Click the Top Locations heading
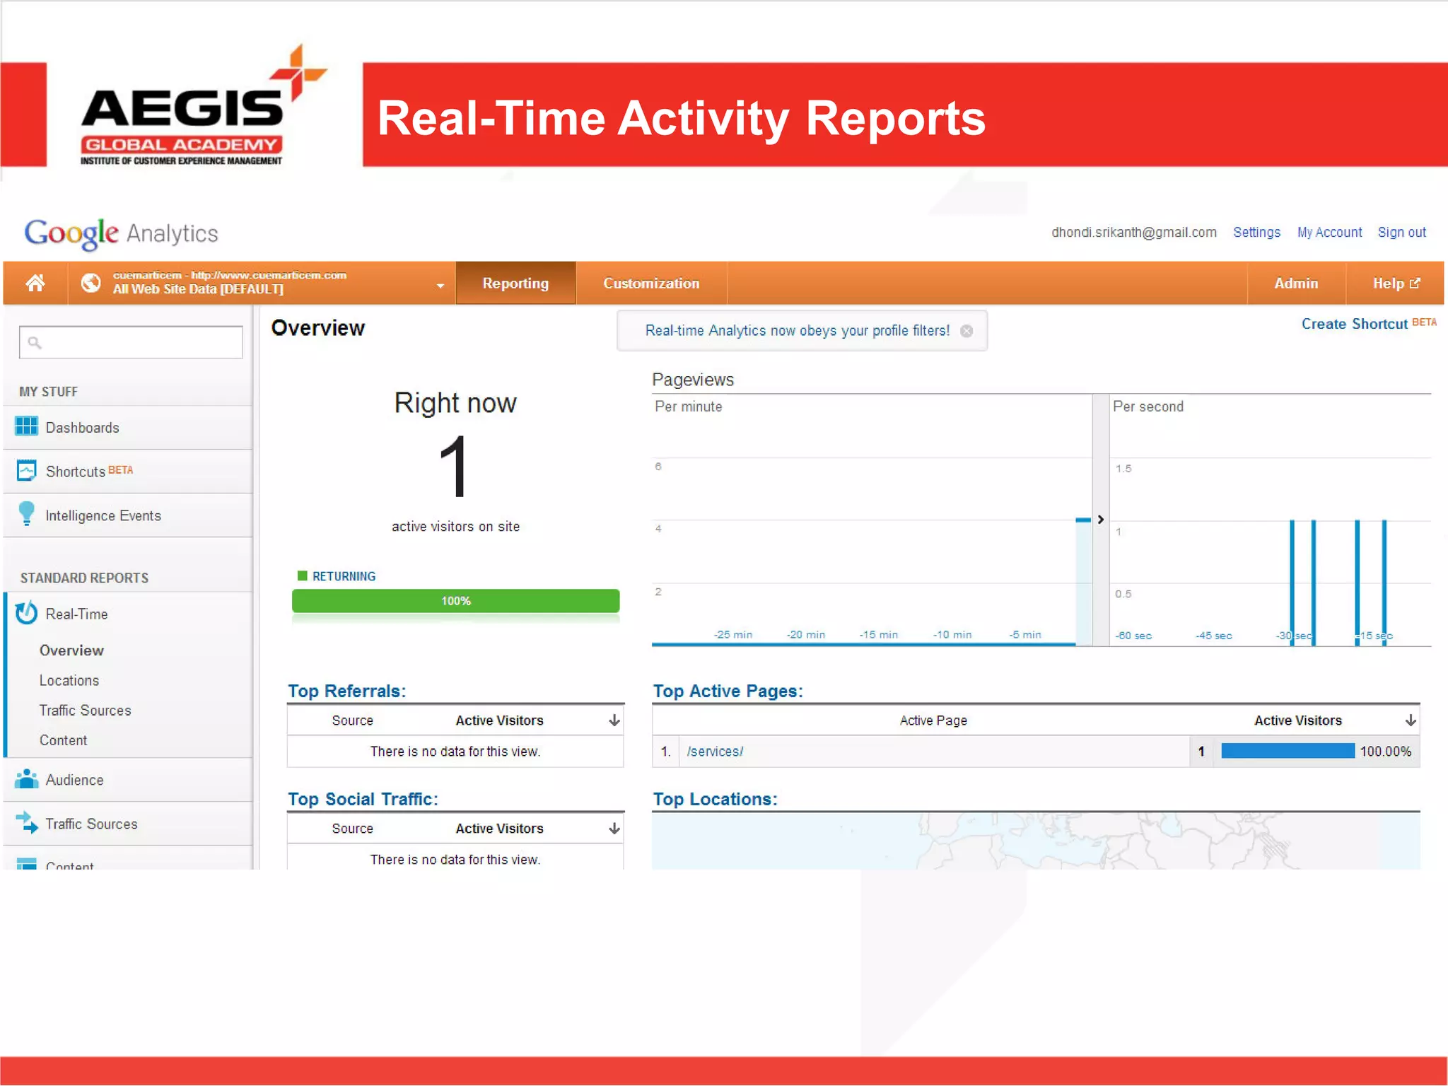 (715, 799)
